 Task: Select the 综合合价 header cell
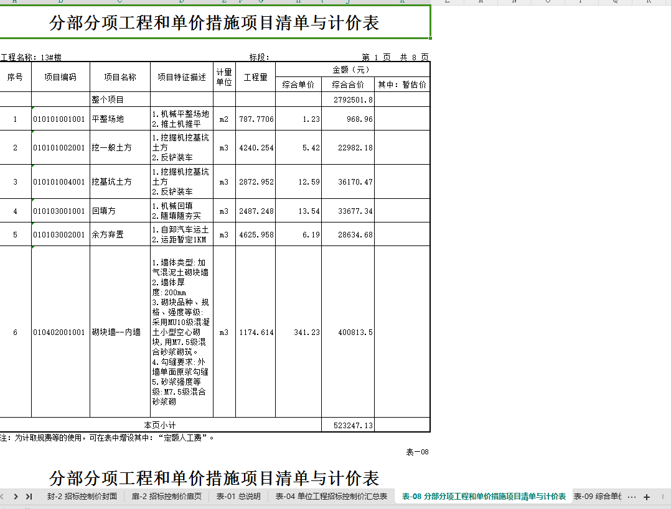(x=348, y=85)
